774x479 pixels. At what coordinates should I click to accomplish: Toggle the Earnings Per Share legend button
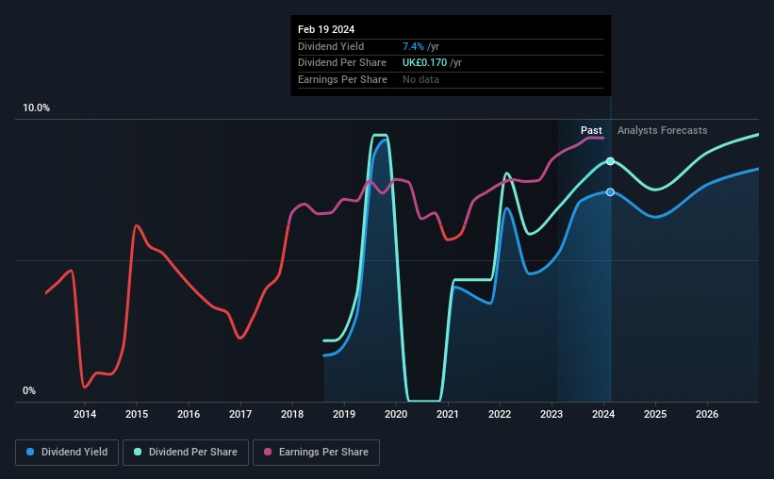(x=316, y=453)
